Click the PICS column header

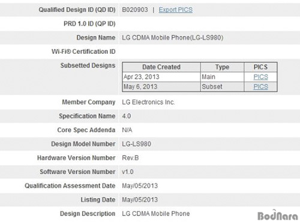tap(260, 67)
